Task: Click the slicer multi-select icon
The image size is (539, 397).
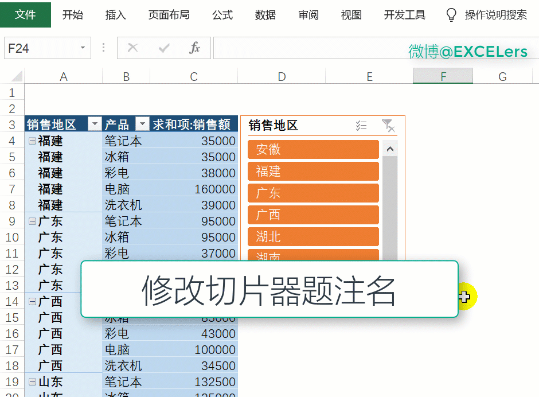Action: click(361, 126)
